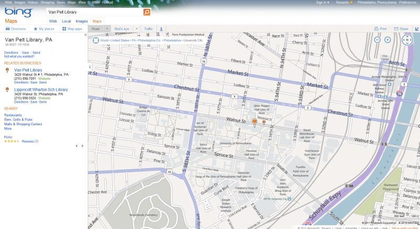Close the results panel with the X
Viewport: 420px width, 229px height.
coord(86,35)
